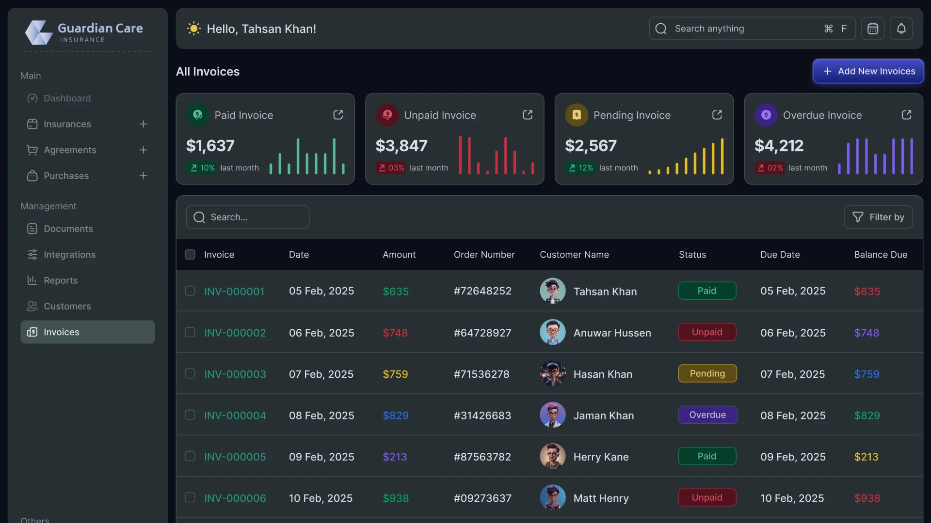Click the purple Overdue status badge
Image resolution: width=931 pixels, height=523 pixels.
pyautogui.click(x=707, y=415)
